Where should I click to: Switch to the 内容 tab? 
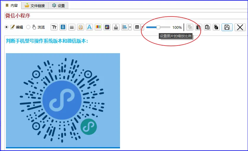tap(11, 6)
